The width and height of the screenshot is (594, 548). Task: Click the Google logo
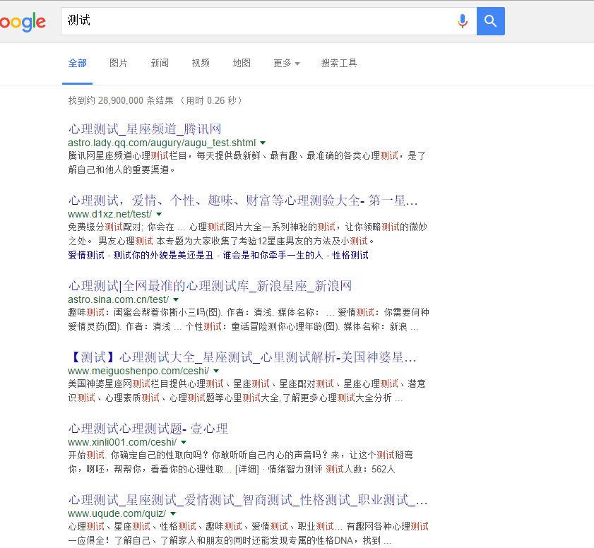tap(23, 22)
